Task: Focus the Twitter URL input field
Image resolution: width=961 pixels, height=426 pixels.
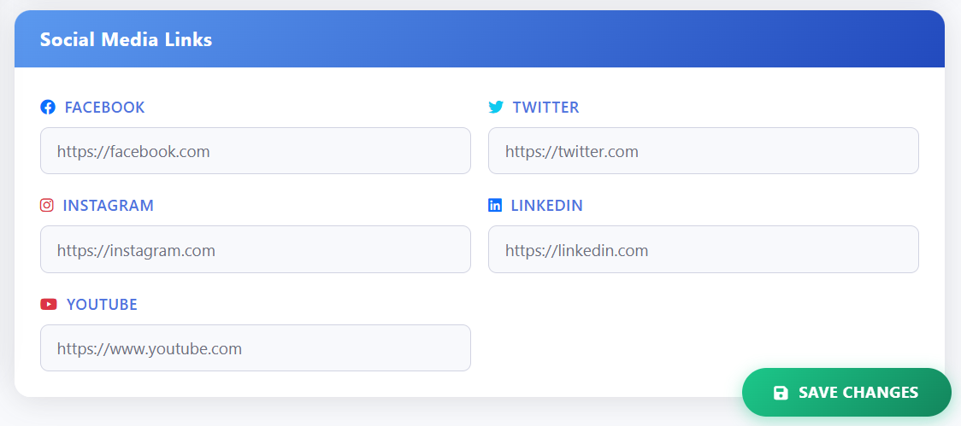Action: [x=703, y=151]
